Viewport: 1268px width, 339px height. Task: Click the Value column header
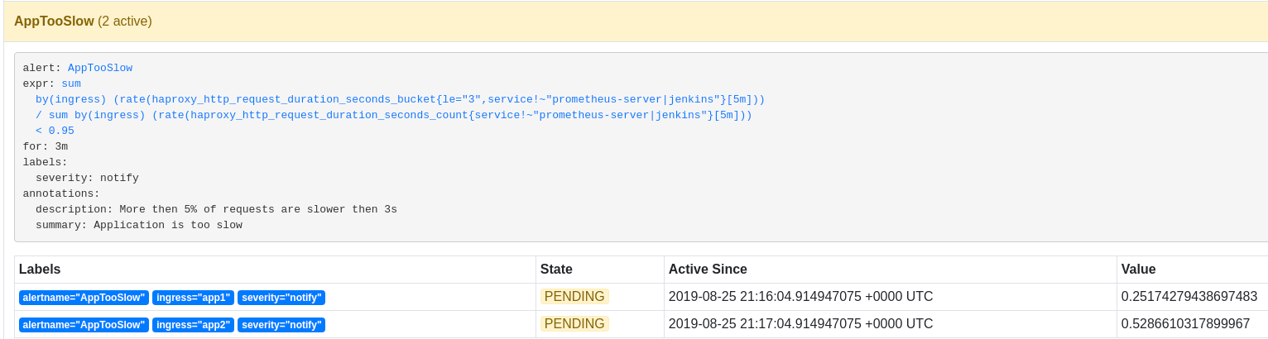pyautogui.click(x=1138, y=270)
